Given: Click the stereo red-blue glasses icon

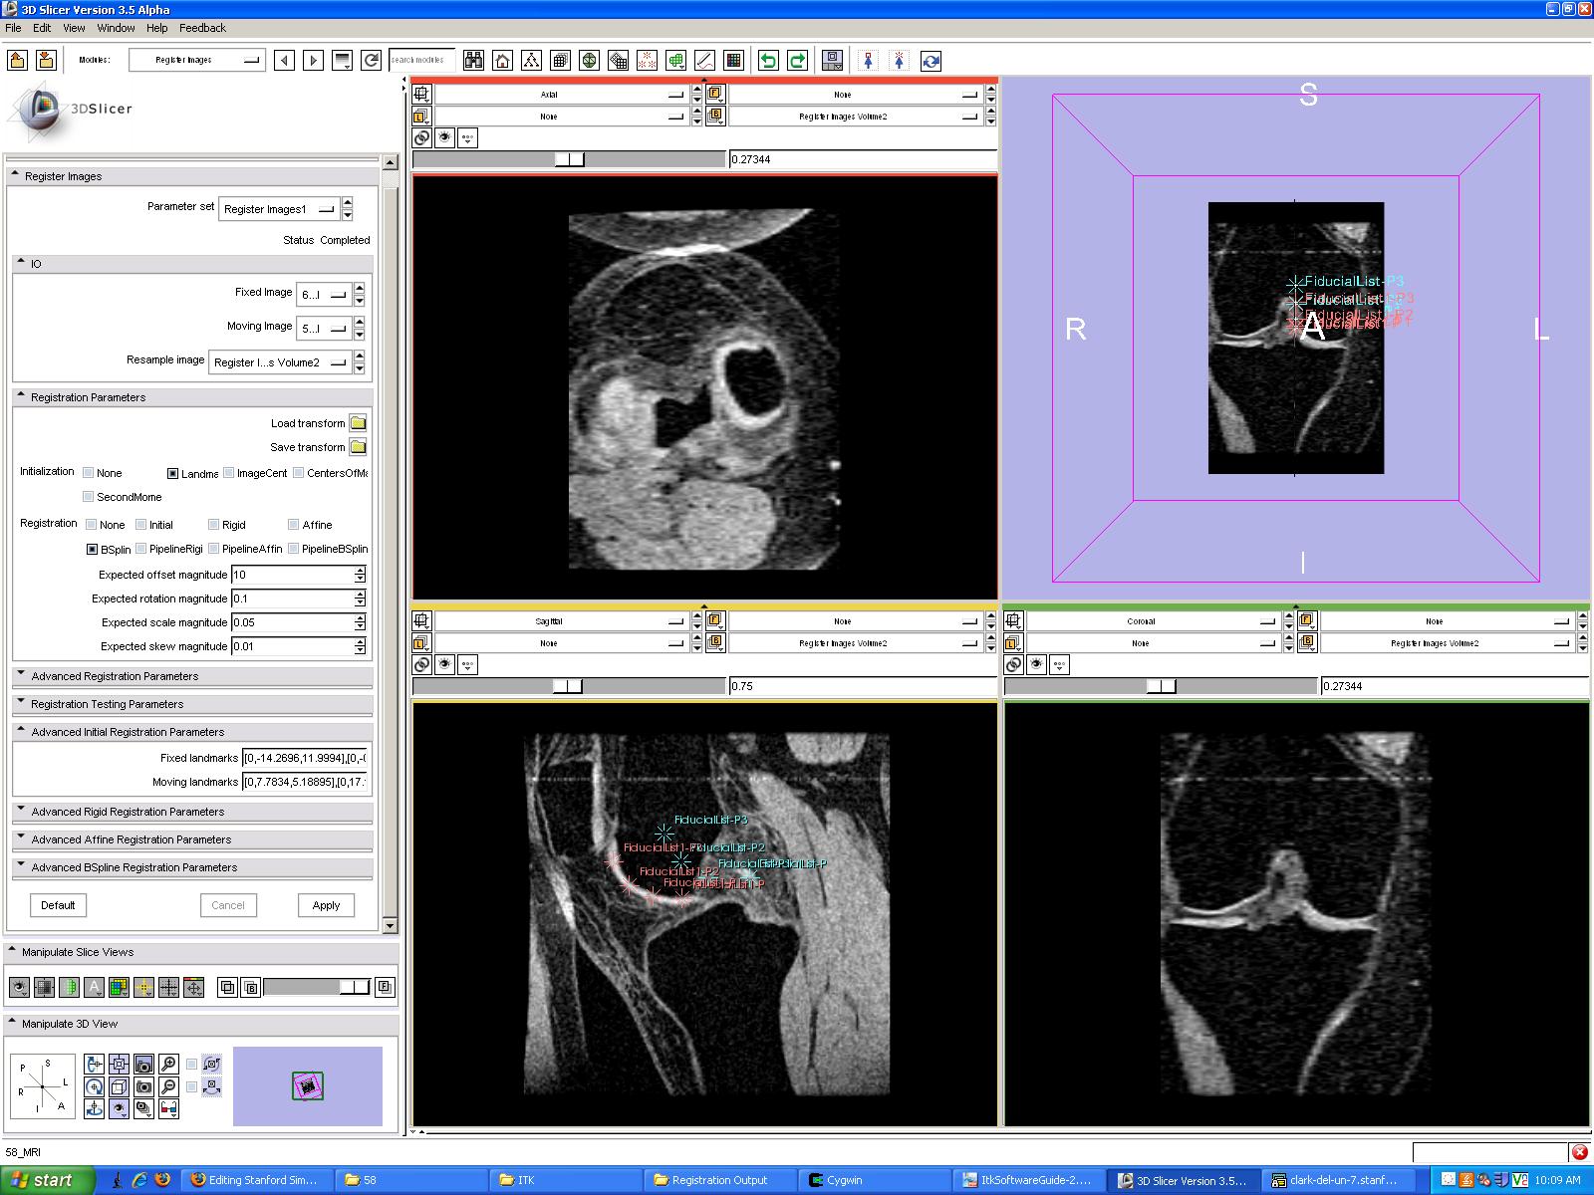Looking at the screenshot, I should coord(168,1107).
